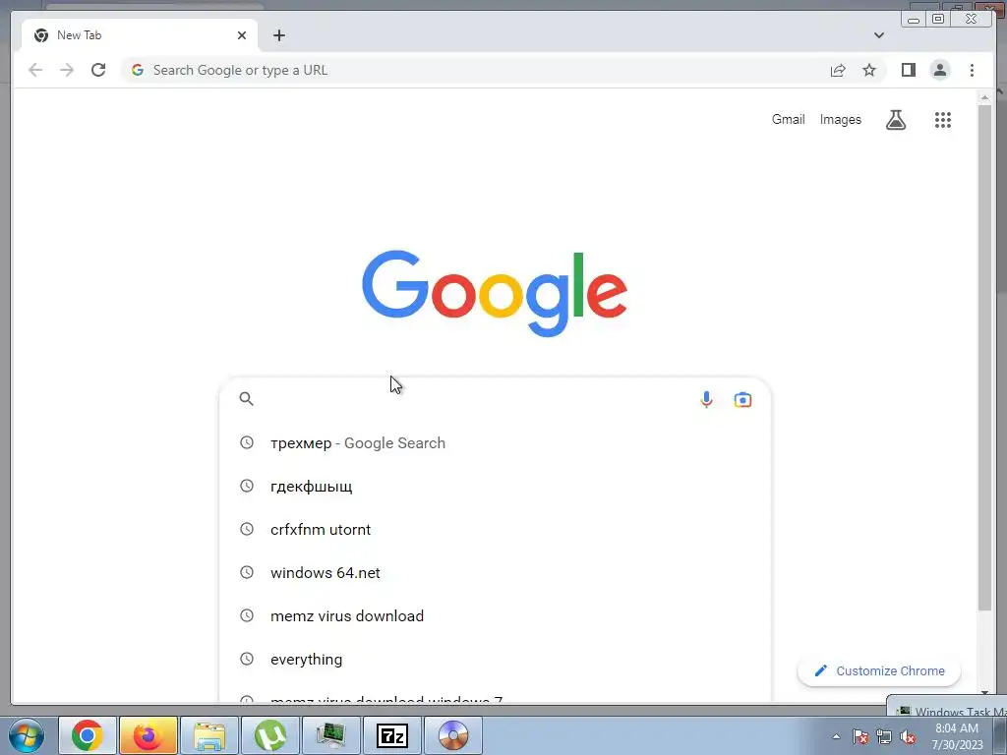Viewport: 1007px width, 755px height.
Task: Click the page vertical scrollbar
Action: pos(984,357)
